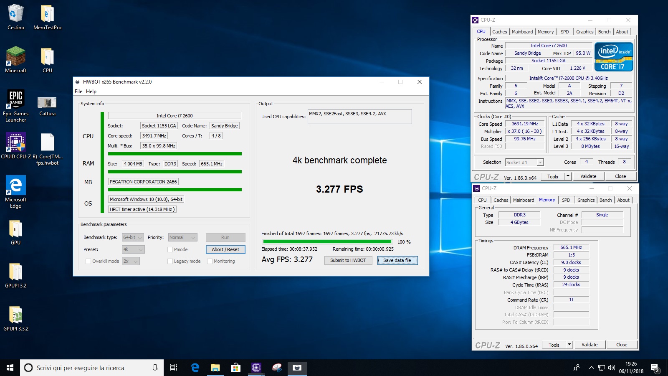Toggle the Monitoring checkbox
The height and width of the screenshot is (376, 668).
click(210, 261)
